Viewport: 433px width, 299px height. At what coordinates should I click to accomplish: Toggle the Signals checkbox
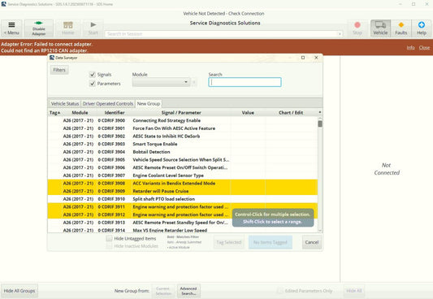(x=93, y=74)
